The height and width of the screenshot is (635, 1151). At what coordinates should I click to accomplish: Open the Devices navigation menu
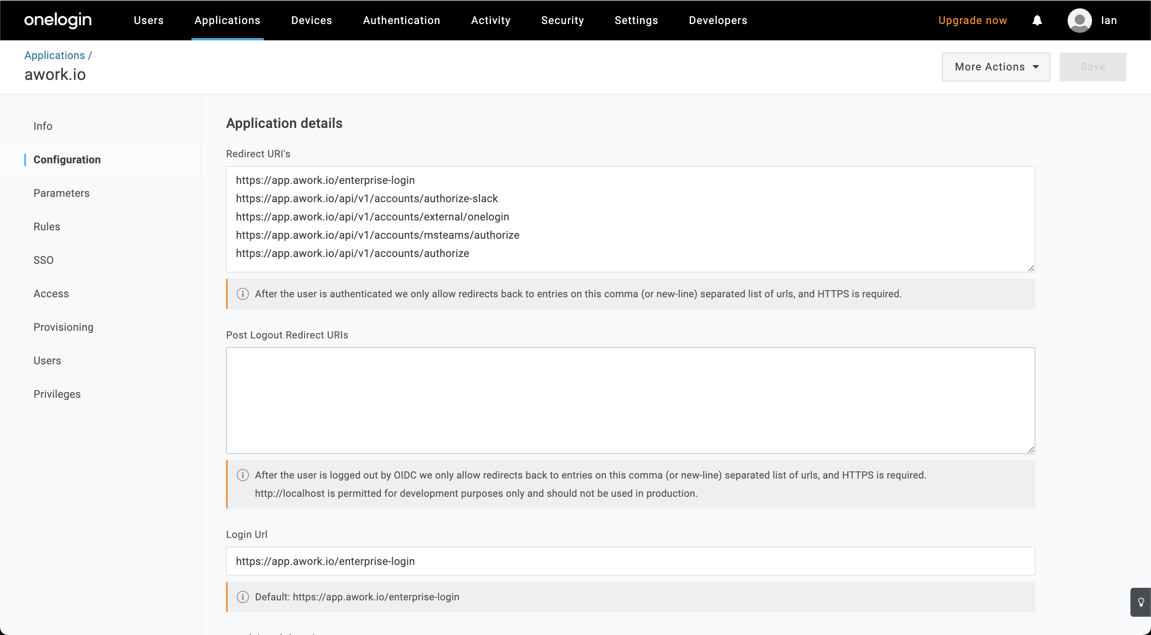312,21
